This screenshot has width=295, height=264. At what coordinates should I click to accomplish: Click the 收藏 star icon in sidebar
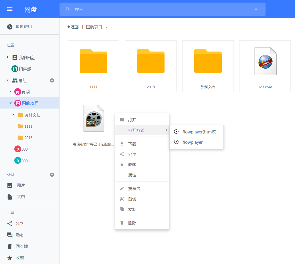click(x=10, y=258)
